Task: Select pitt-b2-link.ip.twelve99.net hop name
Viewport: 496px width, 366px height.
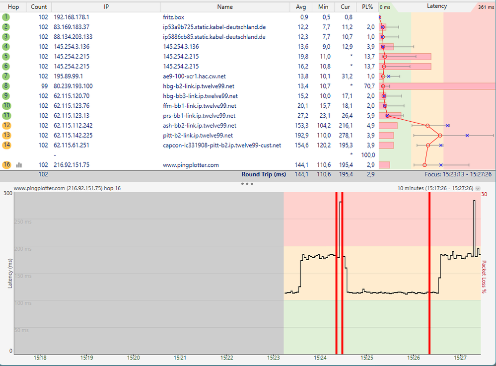Action: (198, 135)
